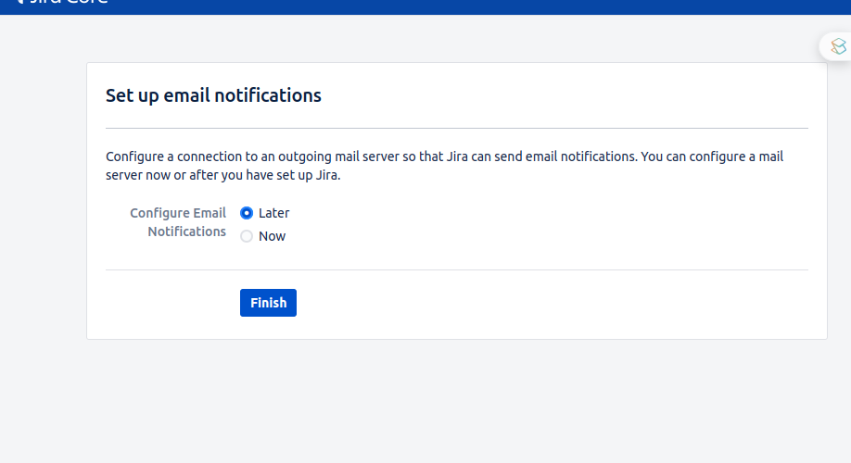Screen dimensions: 851x463
Task: Click the white pill tab behind the extension icon
Action: click(835, 46)
